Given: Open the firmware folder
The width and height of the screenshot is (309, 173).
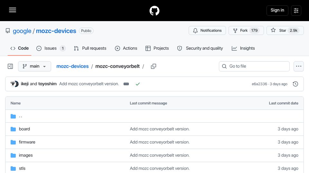Looking at the screenshot, I should point(27,142).
